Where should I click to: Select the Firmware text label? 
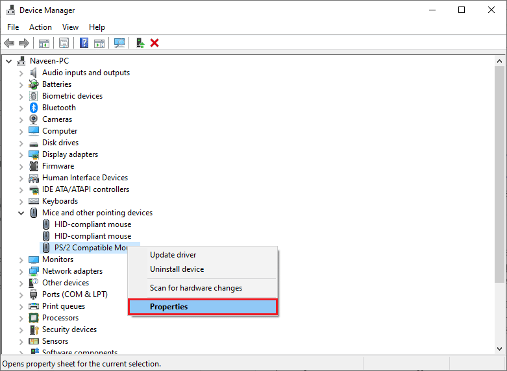click(58, 166)
